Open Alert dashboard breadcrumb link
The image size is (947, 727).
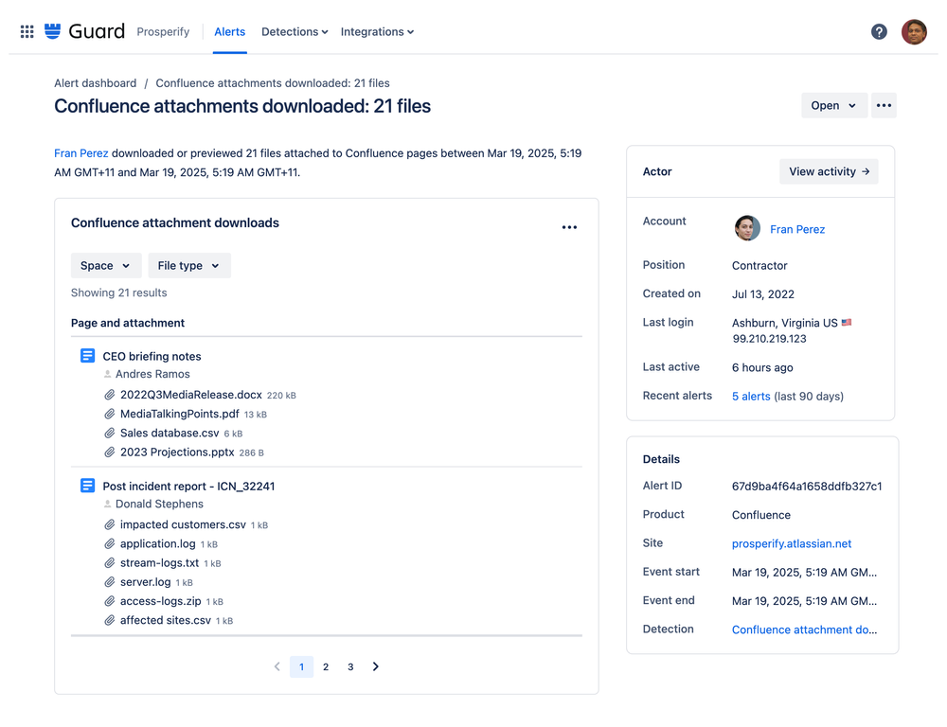(x=96, y=83)
